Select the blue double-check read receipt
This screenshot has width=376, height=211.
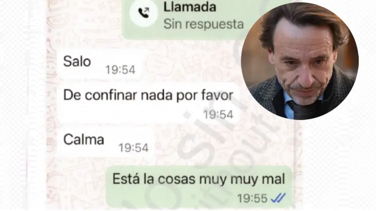[278, 198]
